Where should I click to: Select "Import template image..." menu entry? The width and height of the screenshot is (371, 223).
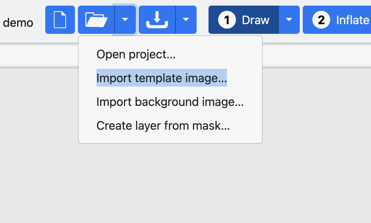[x=161, y=78]
